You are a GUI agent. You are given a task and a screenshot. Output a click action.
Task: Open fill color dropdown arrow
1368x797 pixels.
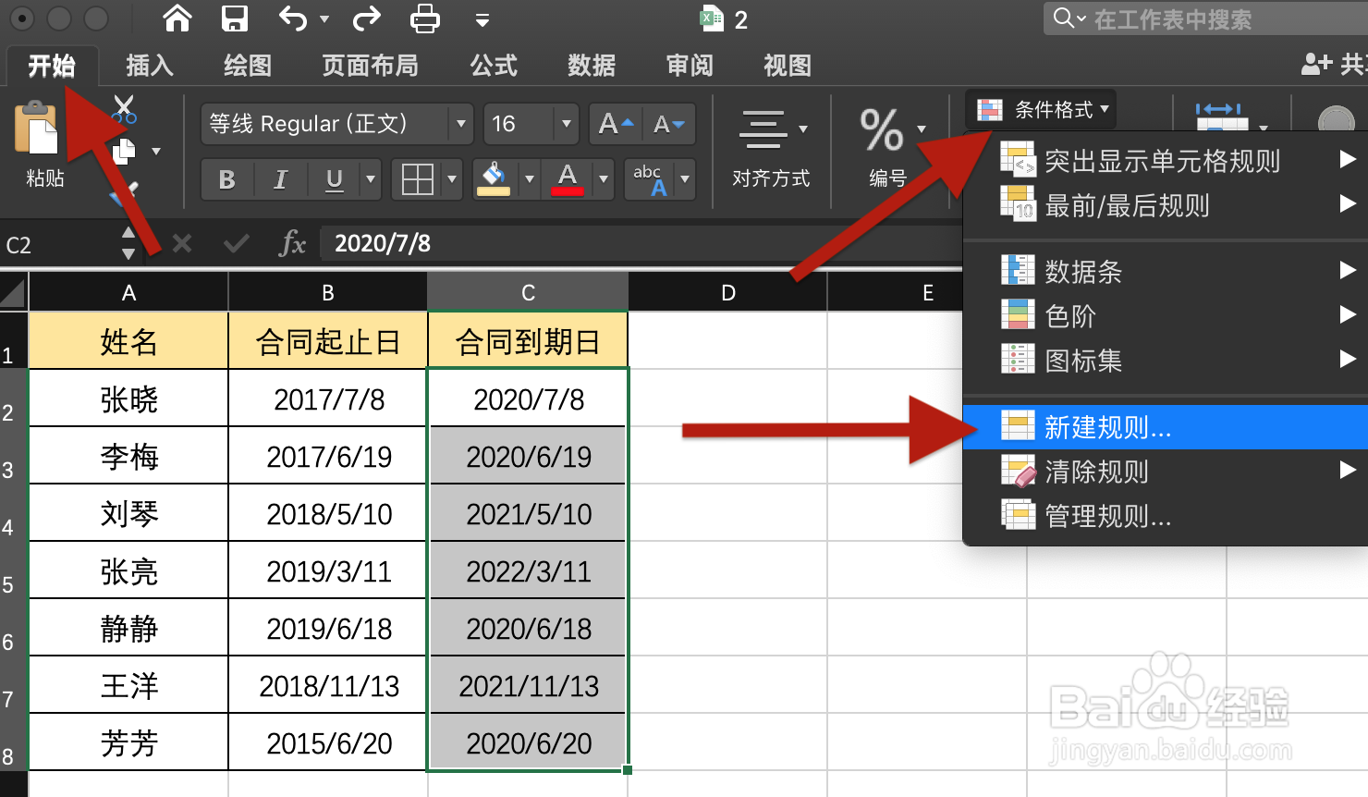pos(530,179)
